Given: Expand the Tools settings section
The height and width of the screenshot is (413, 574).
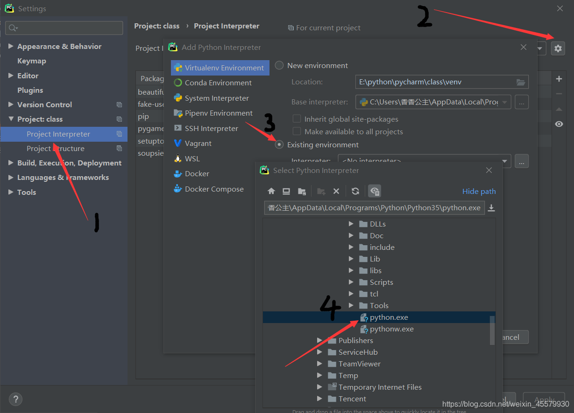Looking at the screenshot, I should [x=11, y=193].
